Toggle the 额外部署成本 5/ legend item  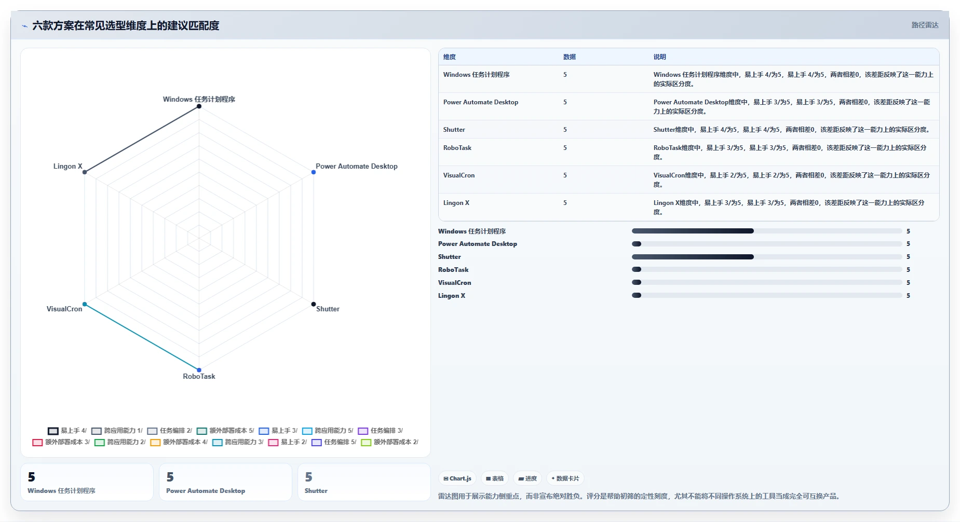pyautogui.click(x=225, y=431)
